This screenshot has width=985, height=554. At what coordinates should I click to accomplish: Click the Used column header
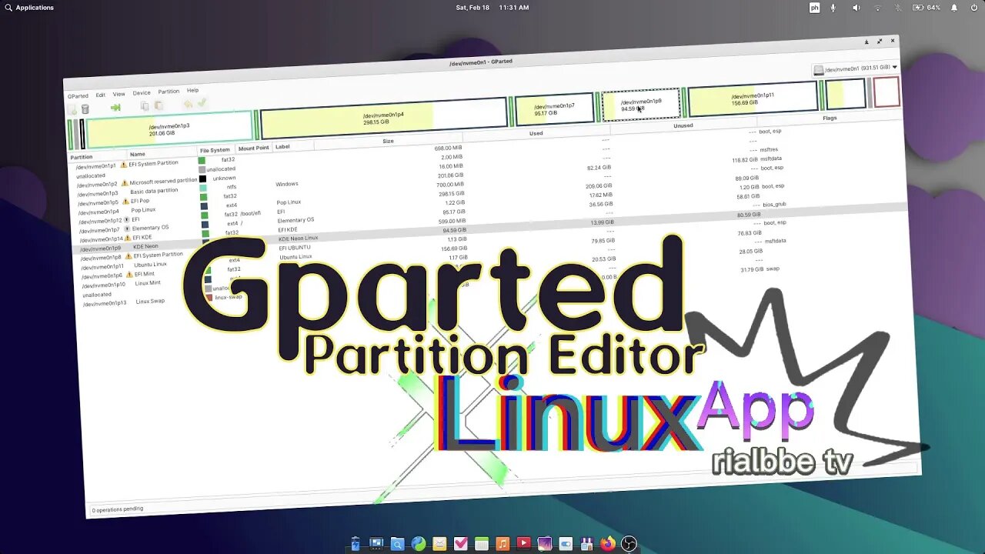pos(536,133)
